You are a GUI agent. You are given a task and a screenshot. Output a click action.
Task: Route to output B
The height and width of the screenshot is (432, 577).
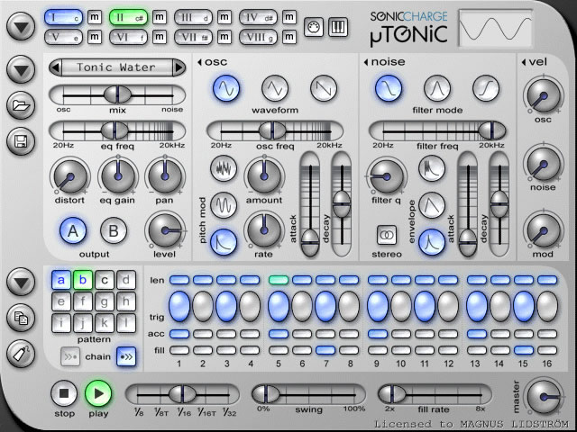[x=114, y=231]
